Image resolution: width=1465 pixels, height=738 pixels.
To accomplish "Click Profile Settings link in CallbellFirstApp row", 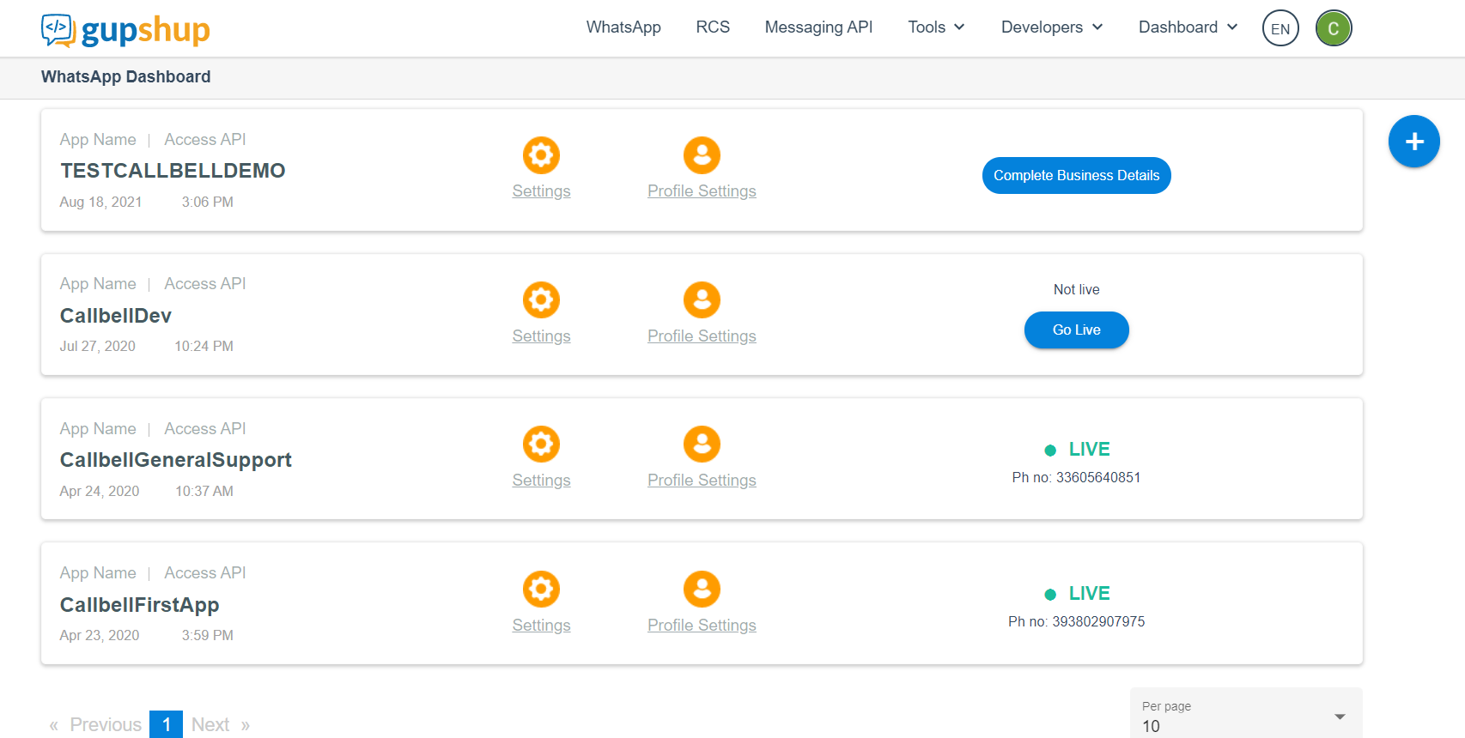I will pyautogui.click(x=702, y=626).
